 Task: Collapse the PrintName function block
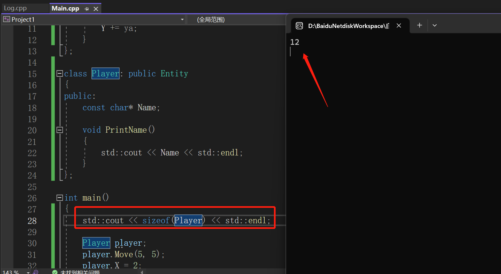point(60,130)
